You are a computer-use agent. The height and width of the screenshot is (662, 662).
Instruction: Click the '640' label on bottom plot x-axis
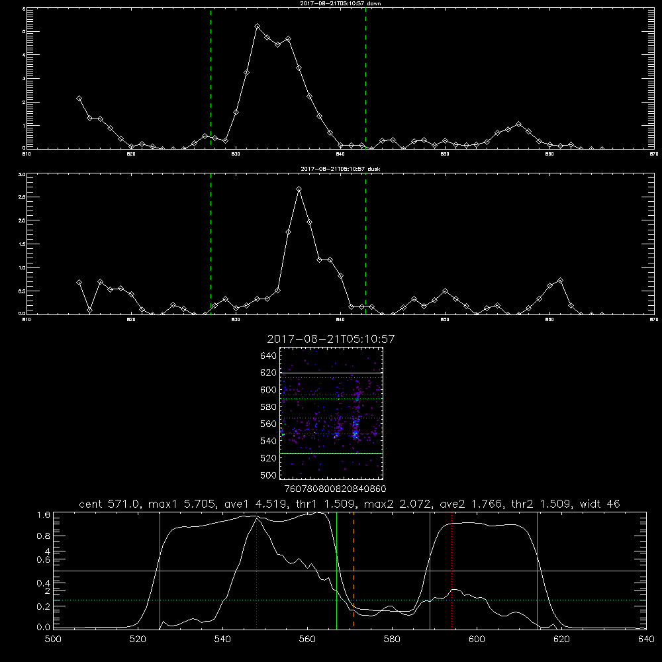tap(646, 639)
